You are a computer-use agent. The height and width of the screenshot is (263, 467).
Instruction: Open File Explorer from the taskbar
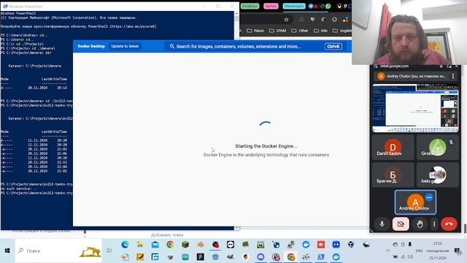(140, 245)
